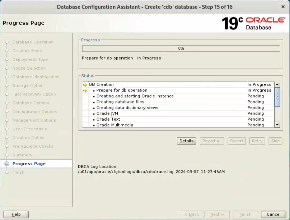Click the Revert button
Viewport: 290px width, 220px height.
(236, 141)
